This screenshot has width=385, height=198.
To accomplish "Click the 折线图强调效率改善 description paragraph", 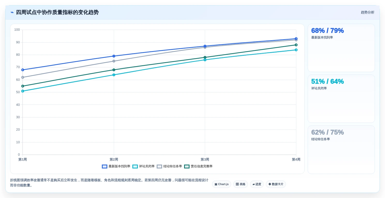I will (109, 183).
